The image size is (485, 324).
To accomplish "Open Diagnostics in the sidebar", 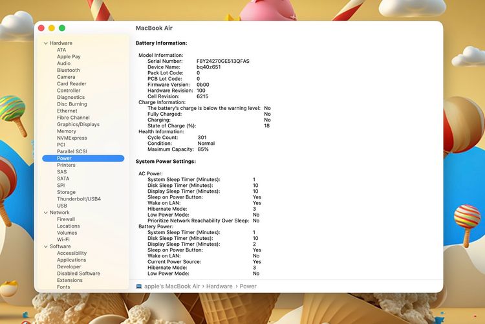I will [71, 97].
